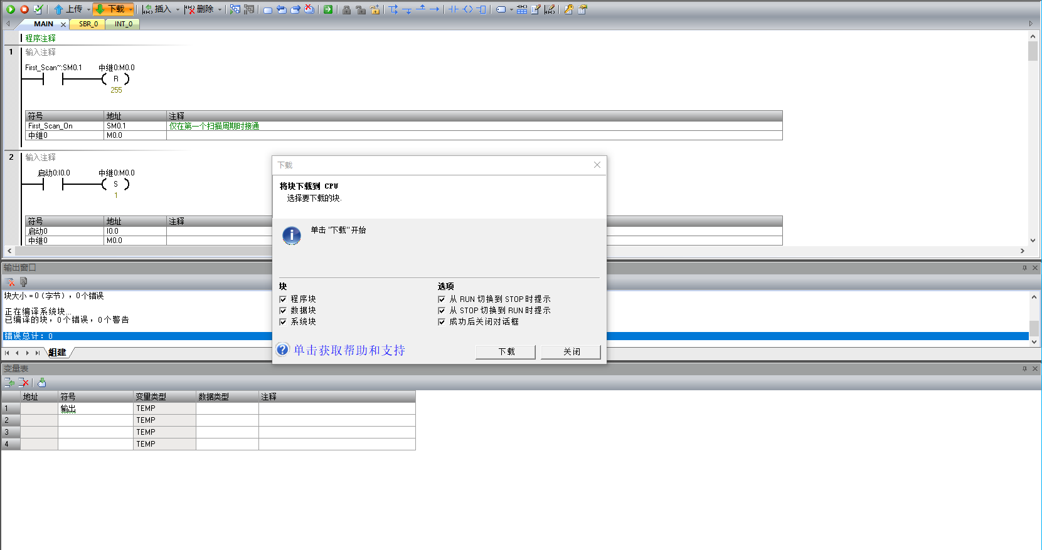Open the 删除 dropdown arrow

[x=220, y=9]
